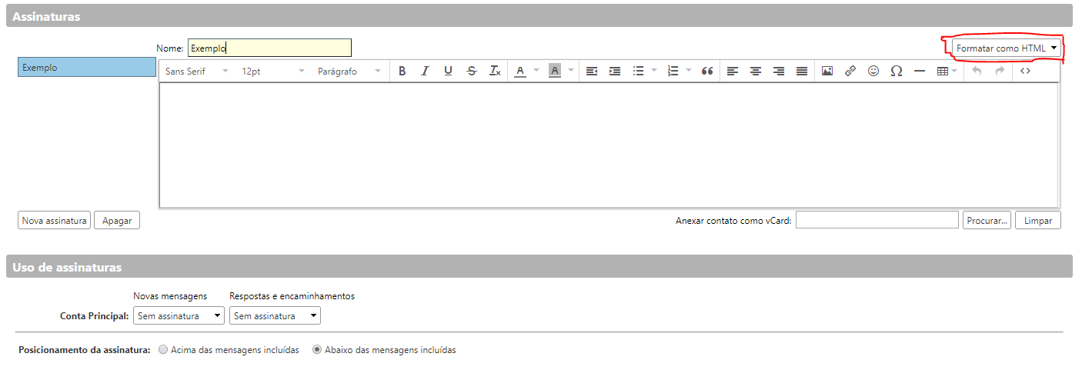Insert a special character (omega)
1082x370 pixels.
(897, 71)
